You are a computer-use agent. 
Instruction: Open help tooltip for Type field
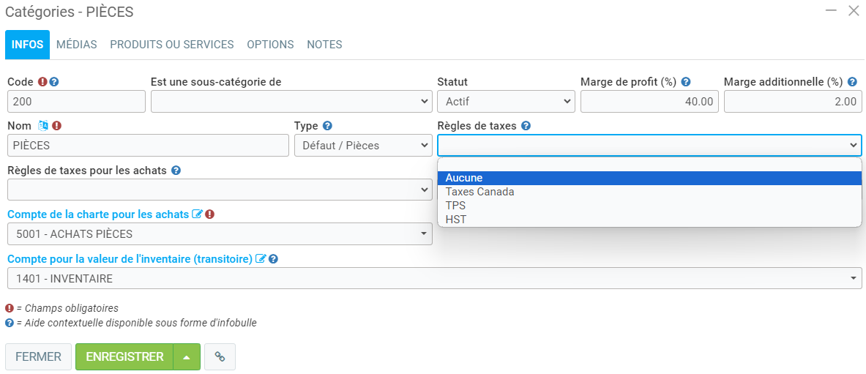pyautogui.click(x=328, y=125)
